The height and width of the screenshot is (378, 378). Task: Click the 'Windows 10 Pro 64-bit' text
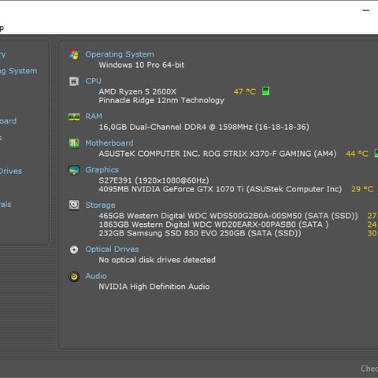(x=142, y=65)
